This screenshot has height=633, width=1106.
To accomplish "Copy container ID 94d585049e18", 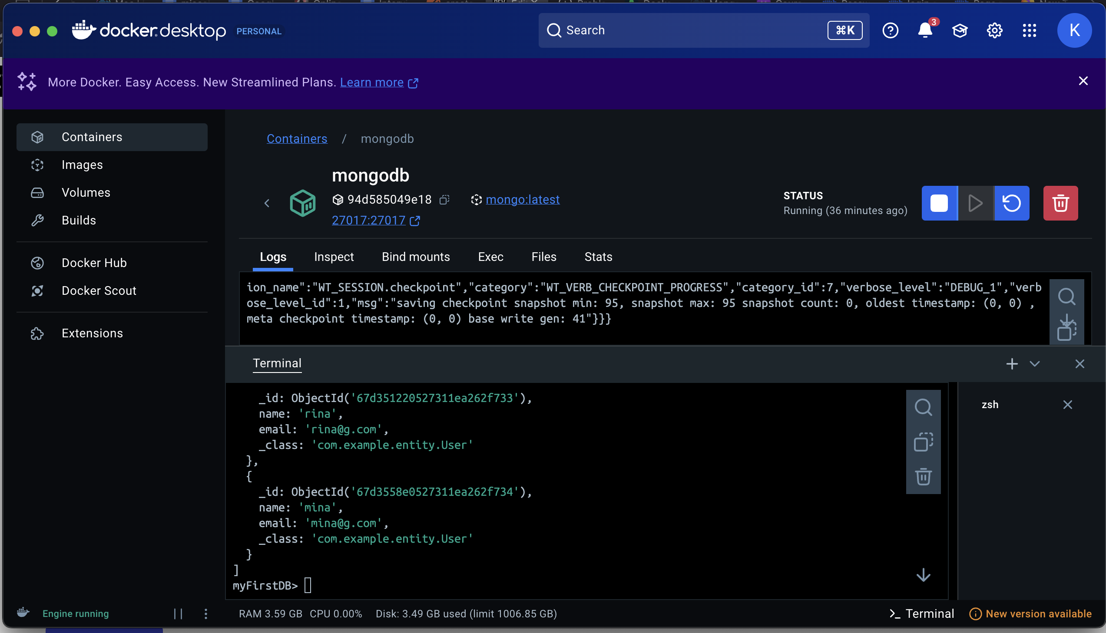I will [x=444, y=200].
